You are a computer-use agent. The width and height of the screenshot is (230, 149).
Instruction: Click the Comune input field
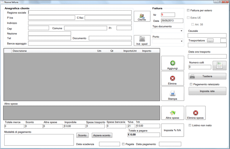tap(85, 28)
